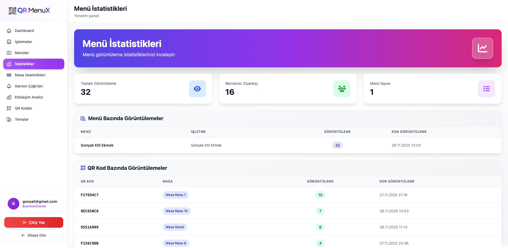The height and width of the screenshot is (248, 508).
Task: Click the QR MenuX logo
Action: [29, 11]
